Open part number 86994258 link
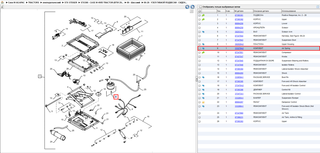This screenshot has height=153, width=320. (239, 28)
